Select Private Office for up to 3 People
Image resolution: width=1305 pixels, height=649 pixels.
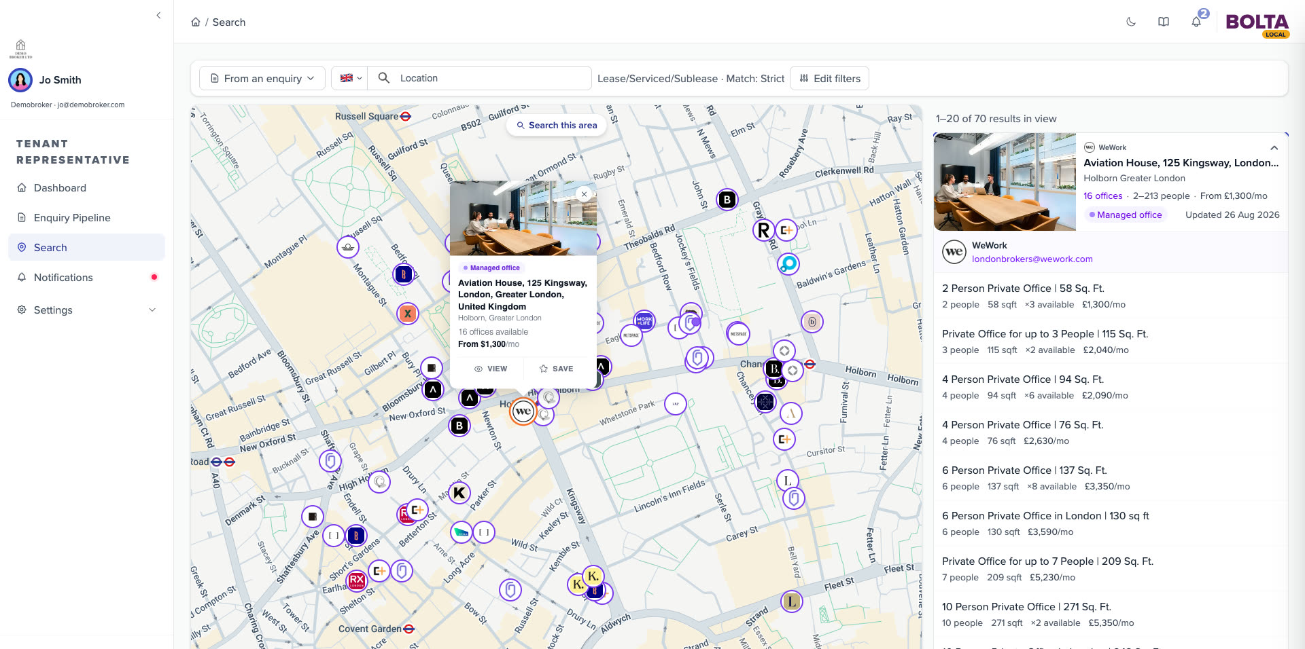[1111, 341]
